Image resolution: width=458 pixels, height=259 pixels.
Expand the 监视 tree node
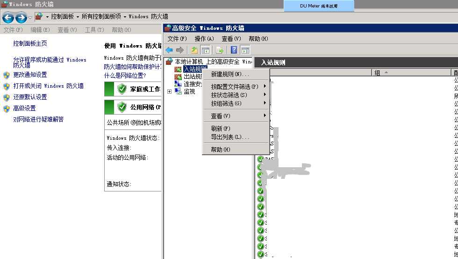[x=169, y=91]
